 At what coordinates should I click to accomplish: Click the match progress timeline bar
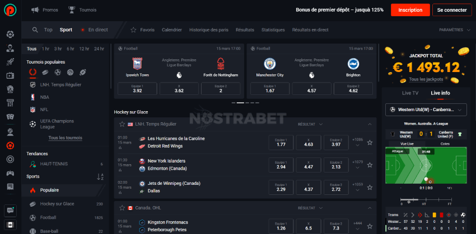[x=426, y=199]
